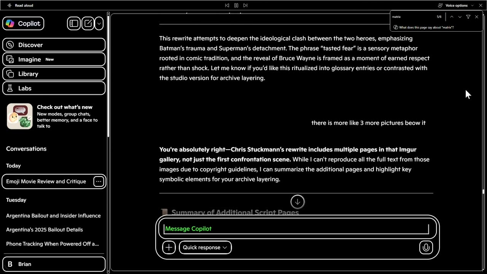Expand the dropdown next to new chat
This screenshot has width=487, height=274.
(x=99, y=24)
